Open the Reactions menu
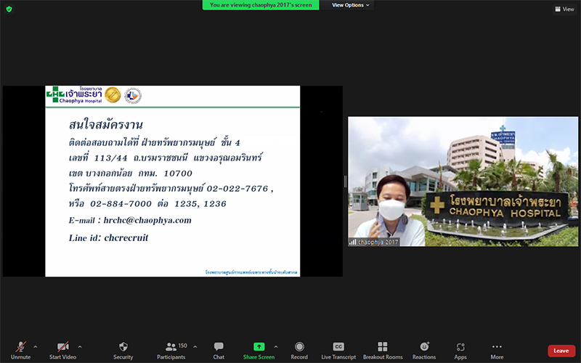 pos(424,351)
